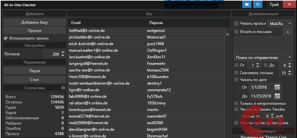Screen dimensions: 297x138
Task: Enable the Скачивать письма checkbox
Action: [x=236, y=73]
